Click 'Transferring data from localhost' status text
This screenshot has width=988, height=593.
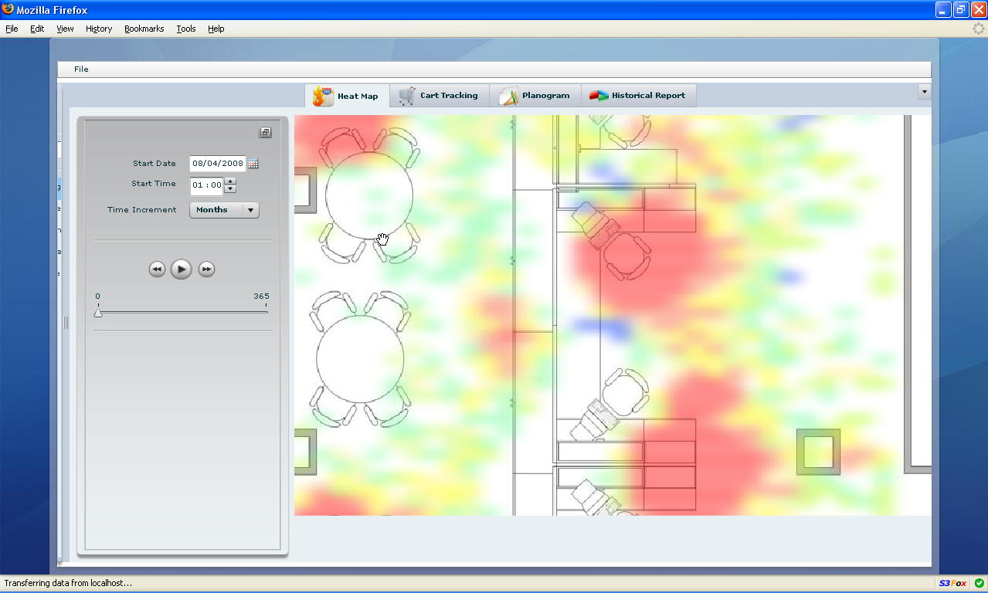coord(68,584)
